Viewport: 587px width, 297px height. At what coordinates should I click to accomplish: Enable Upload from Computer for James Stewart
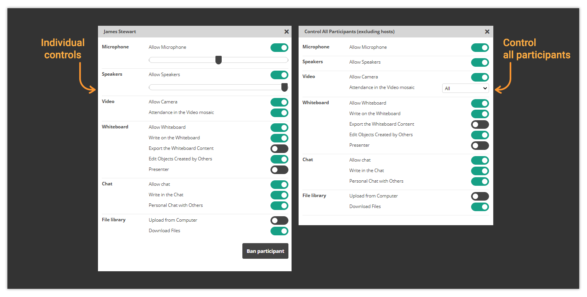[279, 221]
